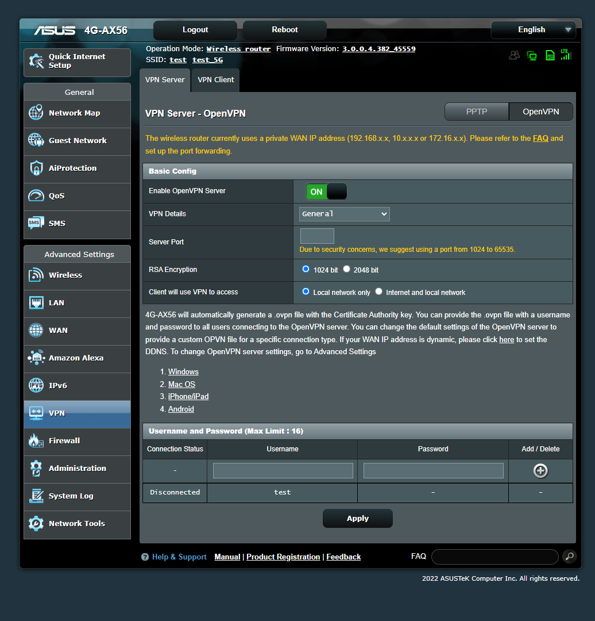Click the Firewall flame icon
This screenshot has height=621, width=595.
pos(36,440)
